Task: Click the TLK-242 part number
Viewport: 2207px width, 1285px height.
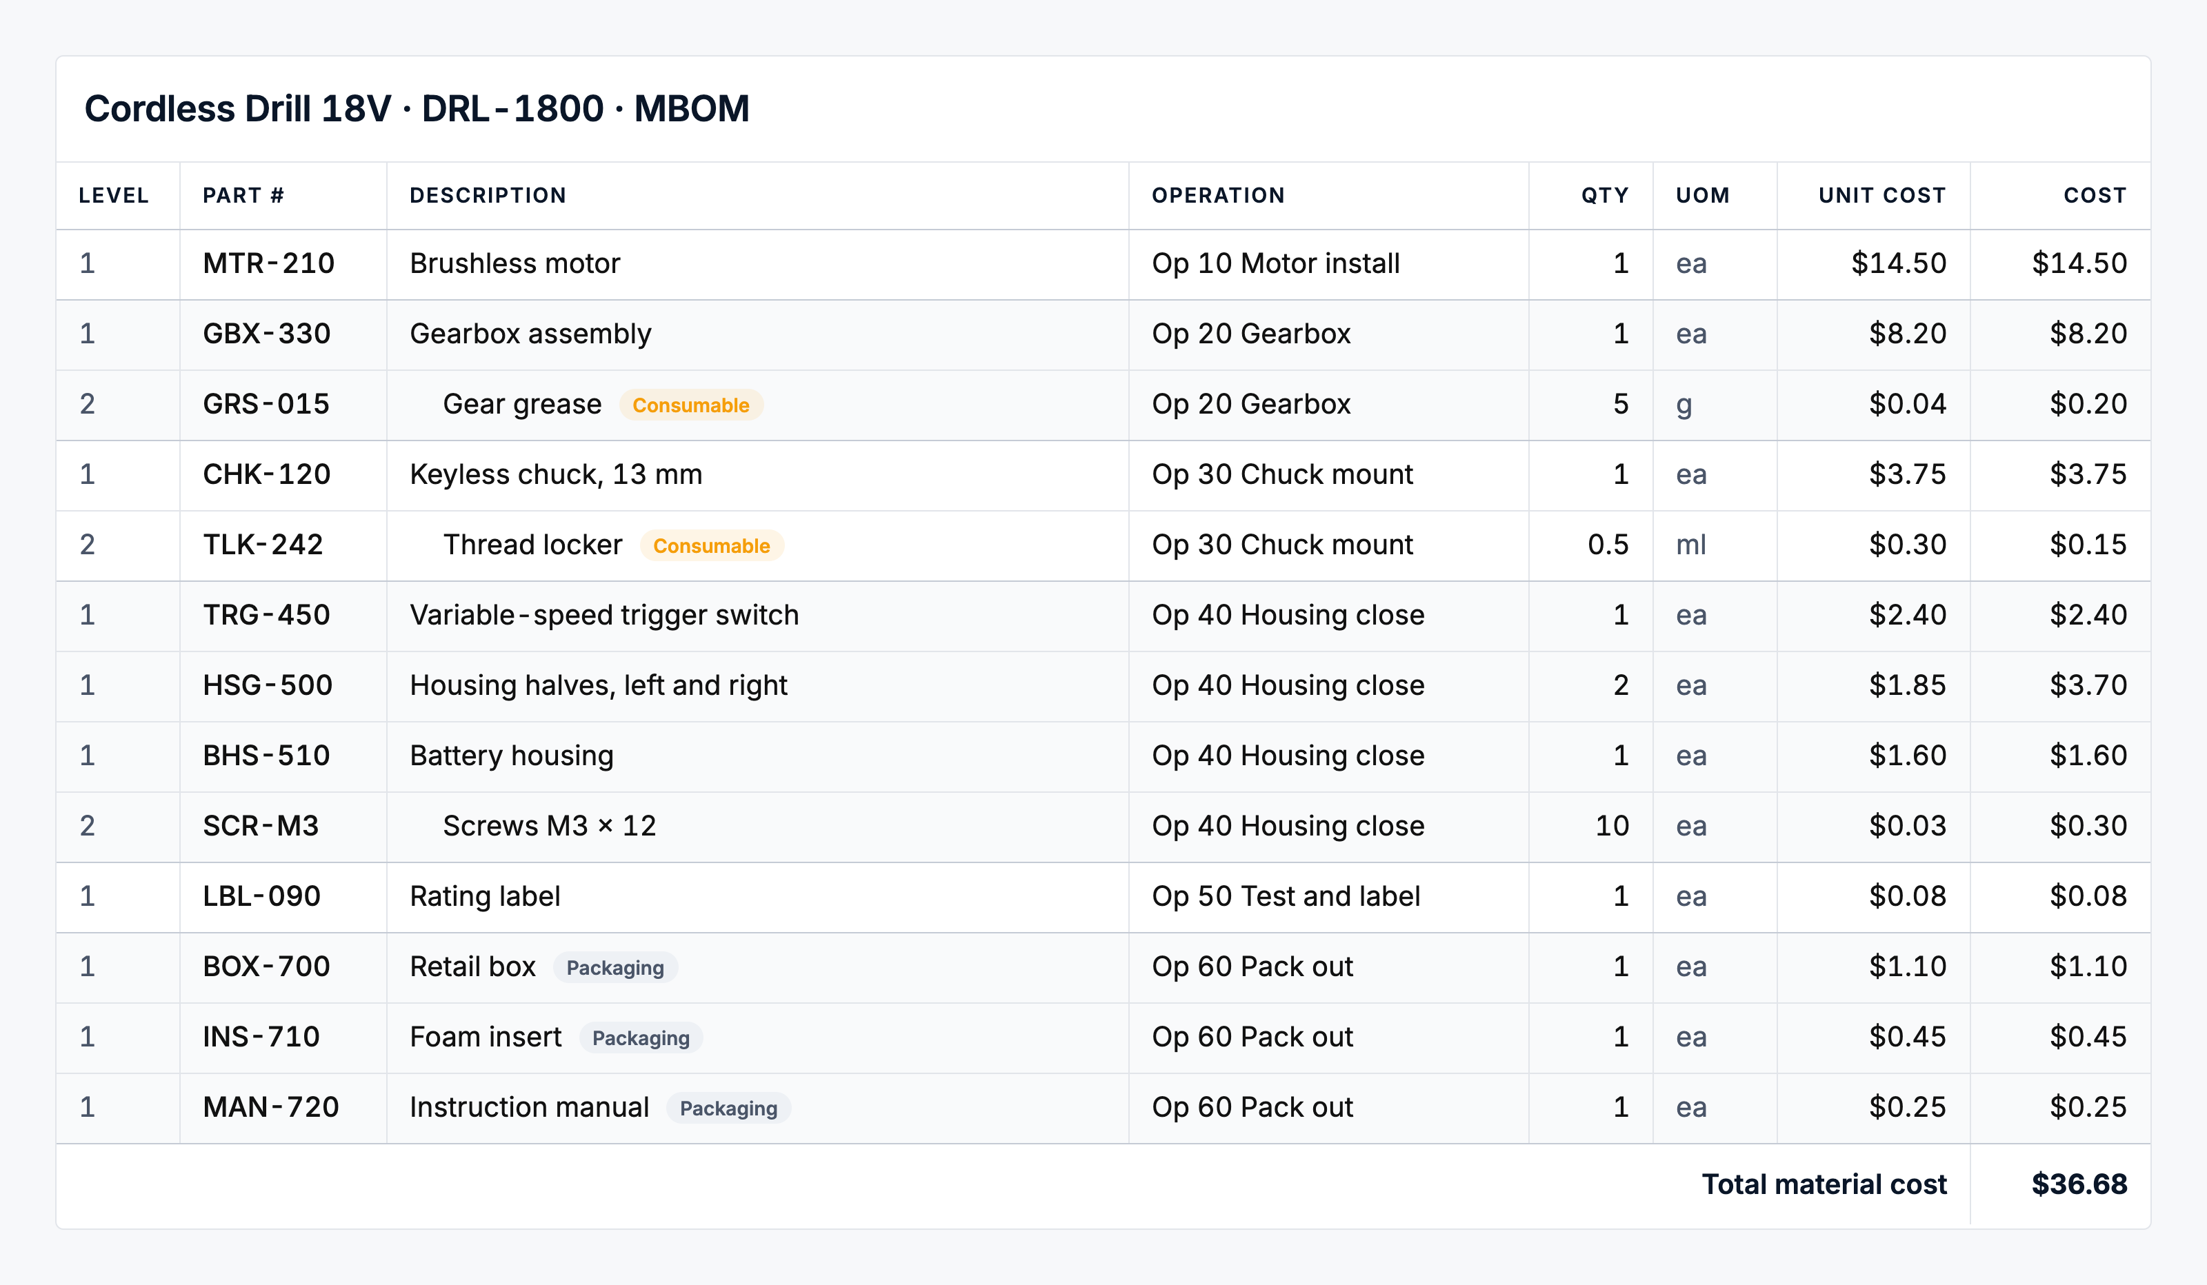Action: [263, 545]
